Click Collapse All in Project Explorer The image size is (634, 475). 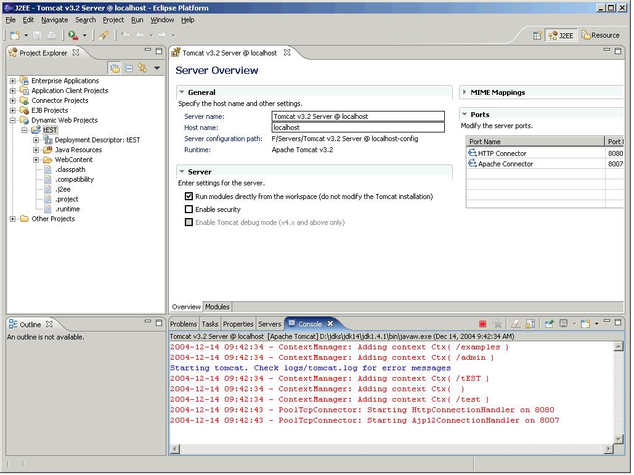point(129,68)
